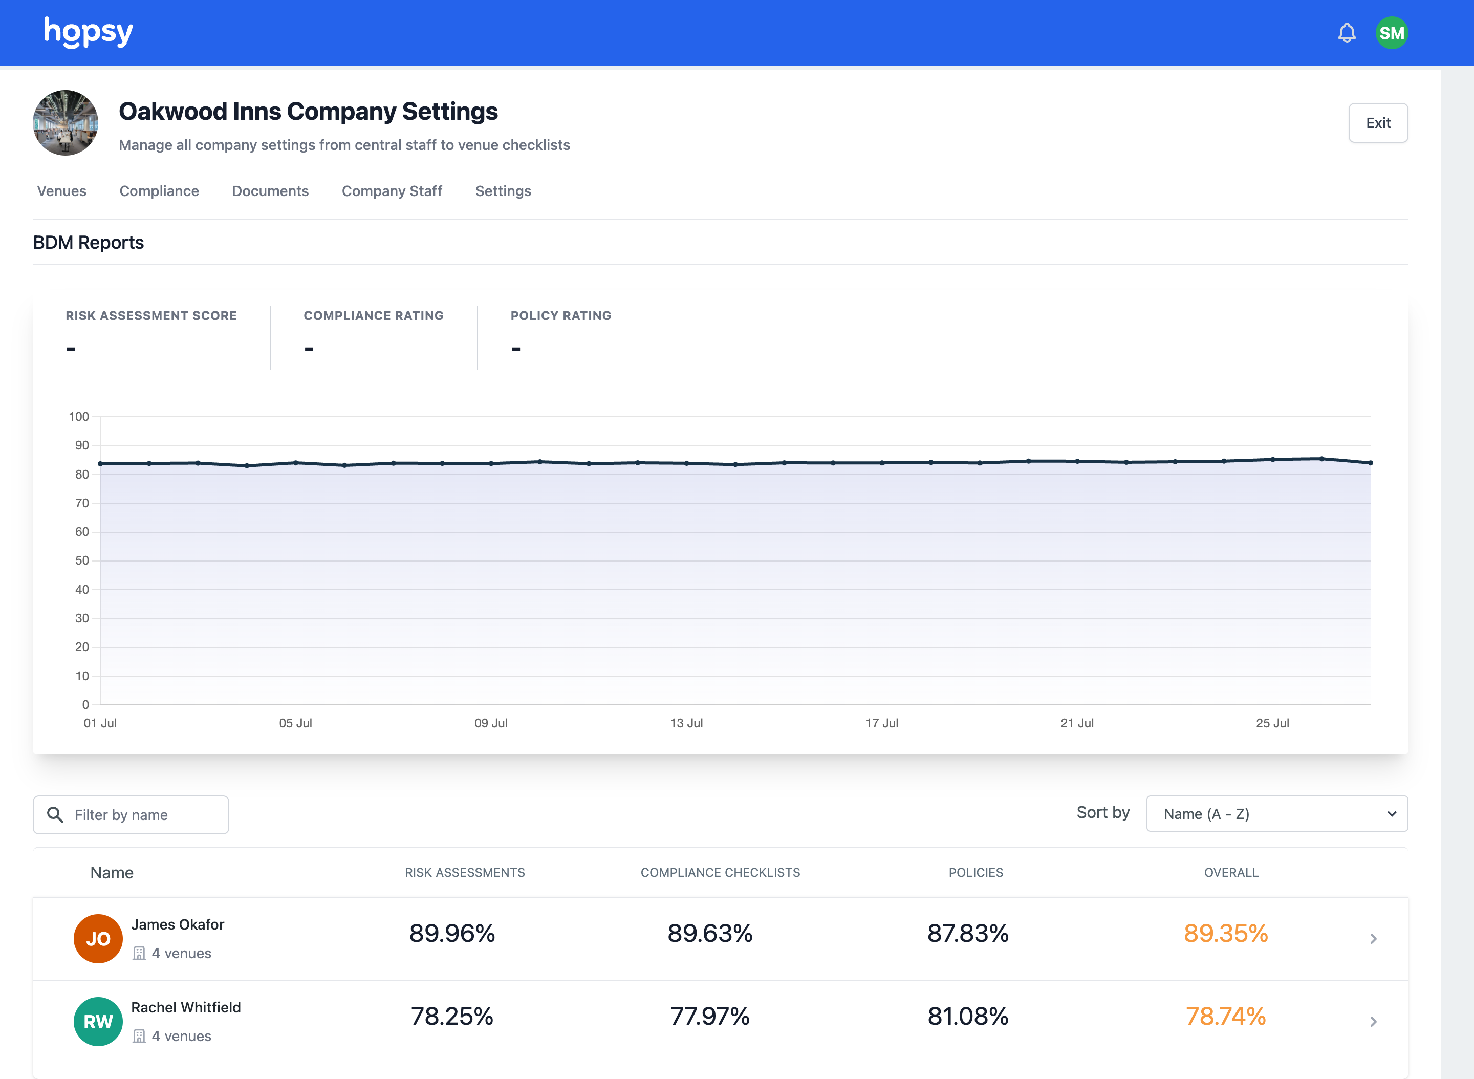This screenshot has height=1079, width=1474.
Task: Switch to the Compliance tab
Action: pos(159,191)
